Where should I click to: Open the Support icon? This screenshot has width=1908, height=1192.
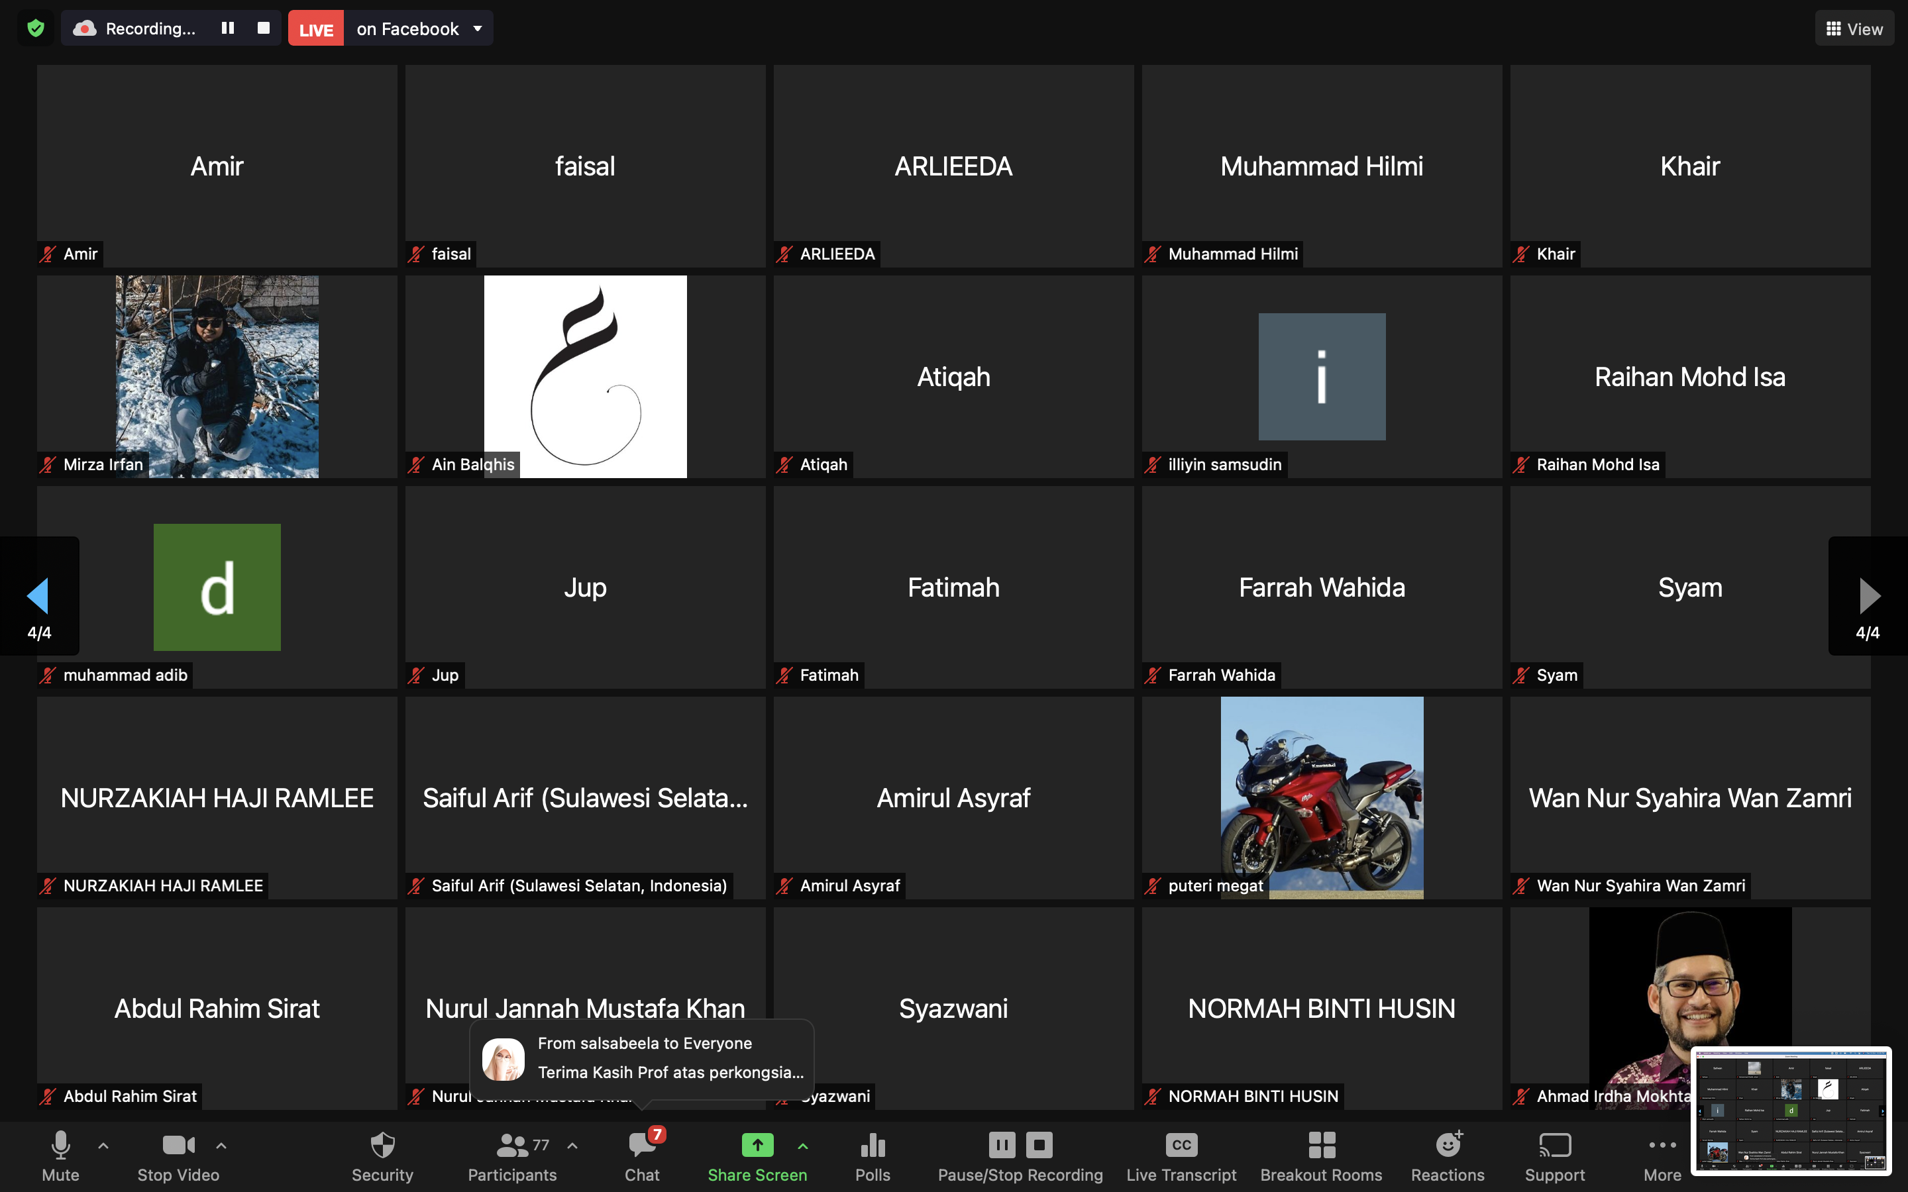point(1554,1146)
